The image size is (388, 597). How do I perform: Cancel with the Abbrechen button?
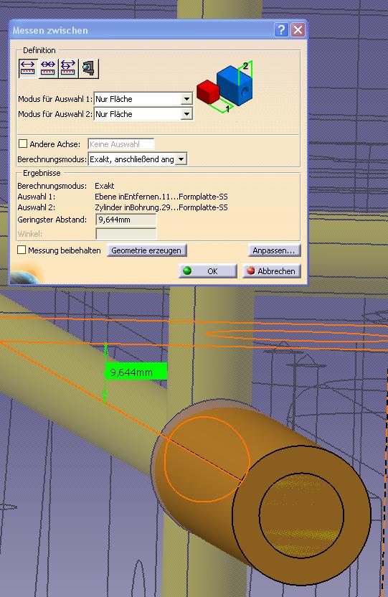(x=271, y=271)
